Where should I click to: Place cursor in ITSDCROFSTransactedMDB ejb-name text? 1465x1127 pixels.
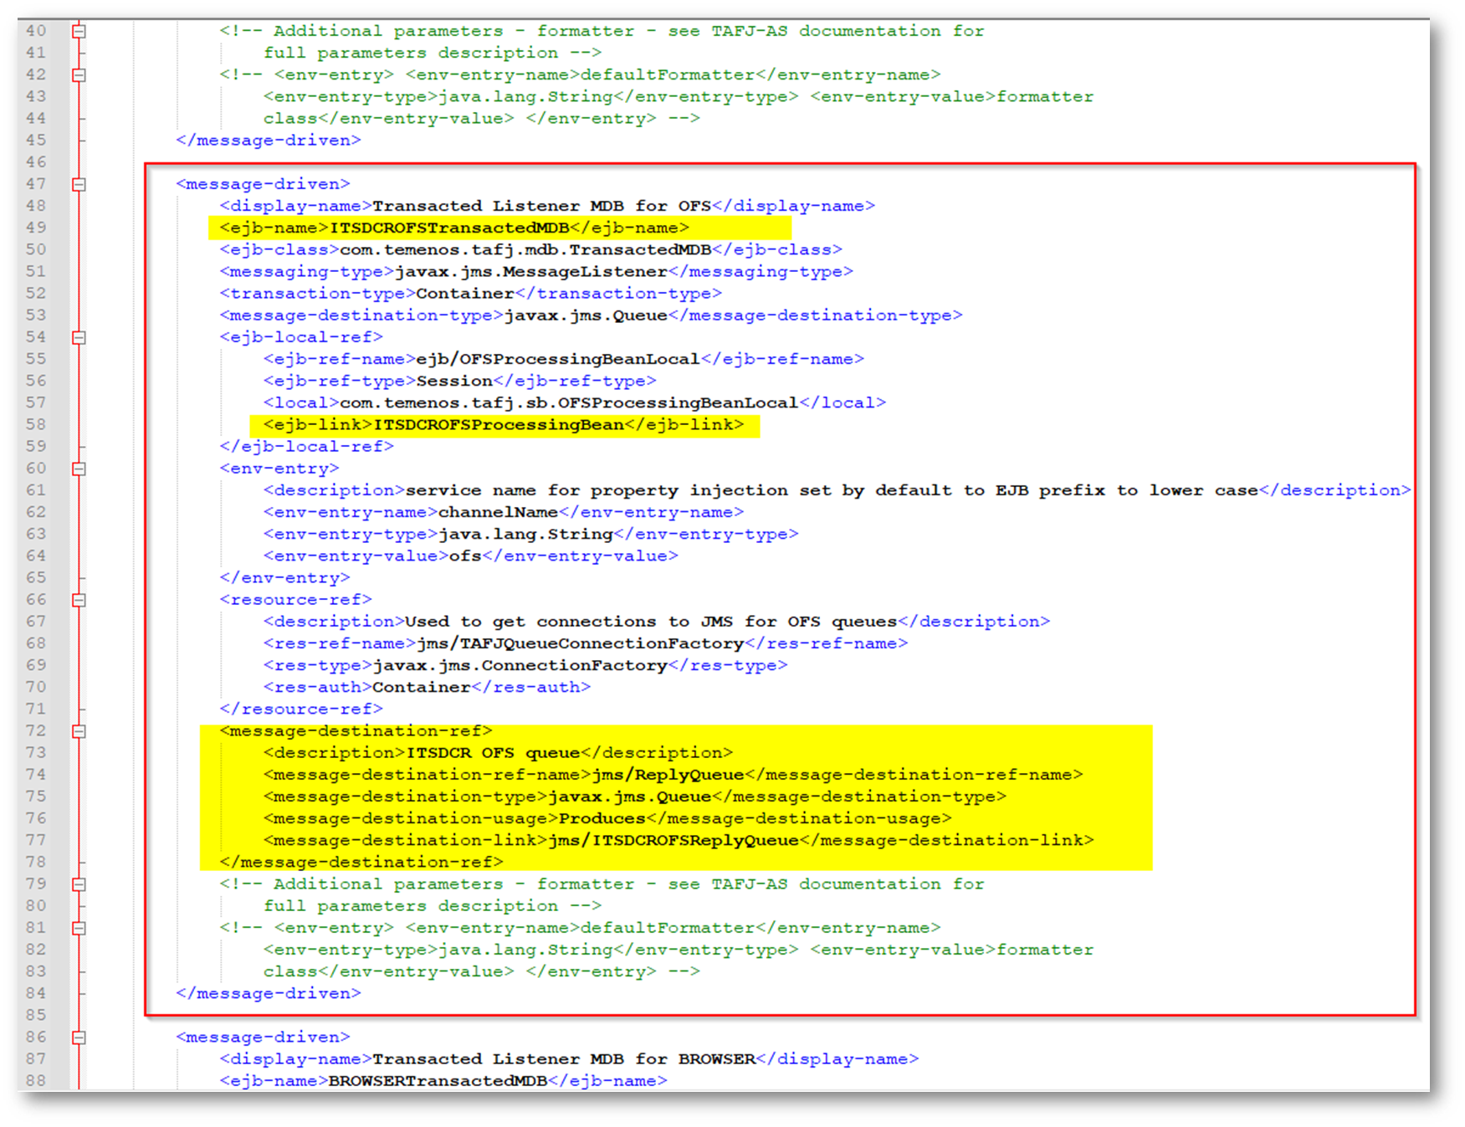[449, 228]
